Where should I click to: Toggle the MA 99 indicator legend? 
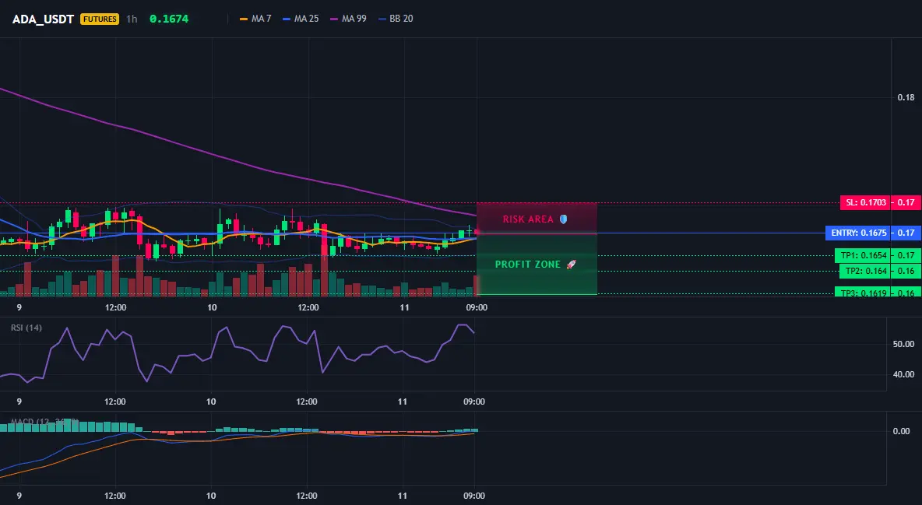(349, 19)
